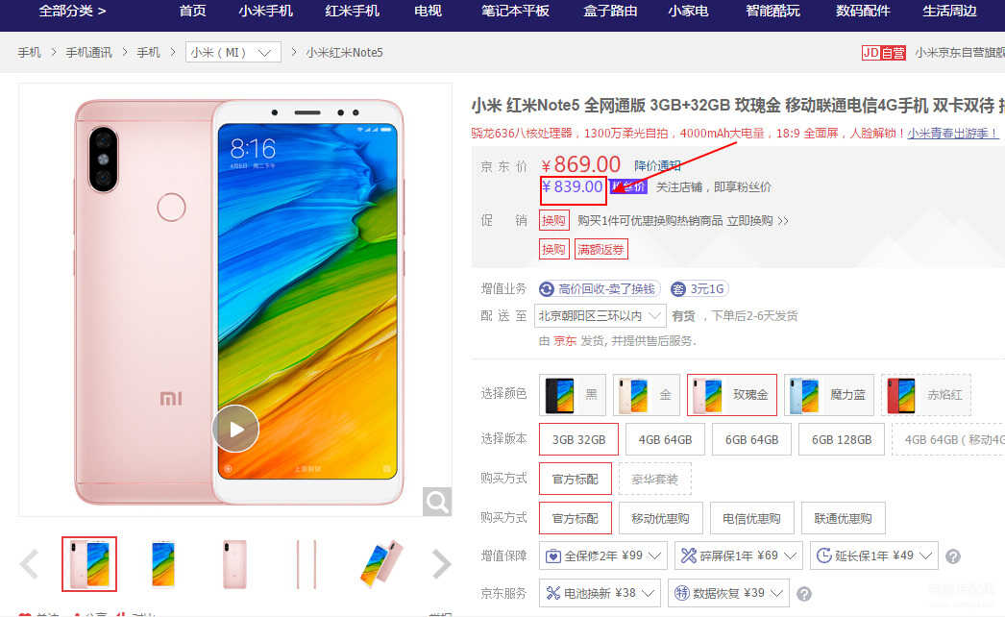Show previous thumbnails with left arrow

pyautogui.click(x=30, y=564)
